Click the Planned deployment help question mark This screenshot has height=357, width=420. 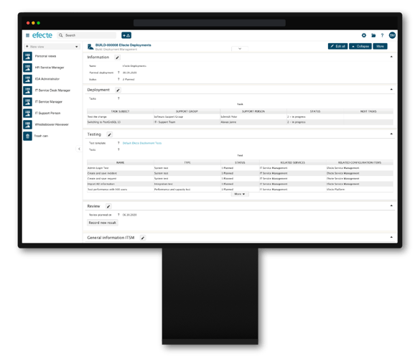118,73
